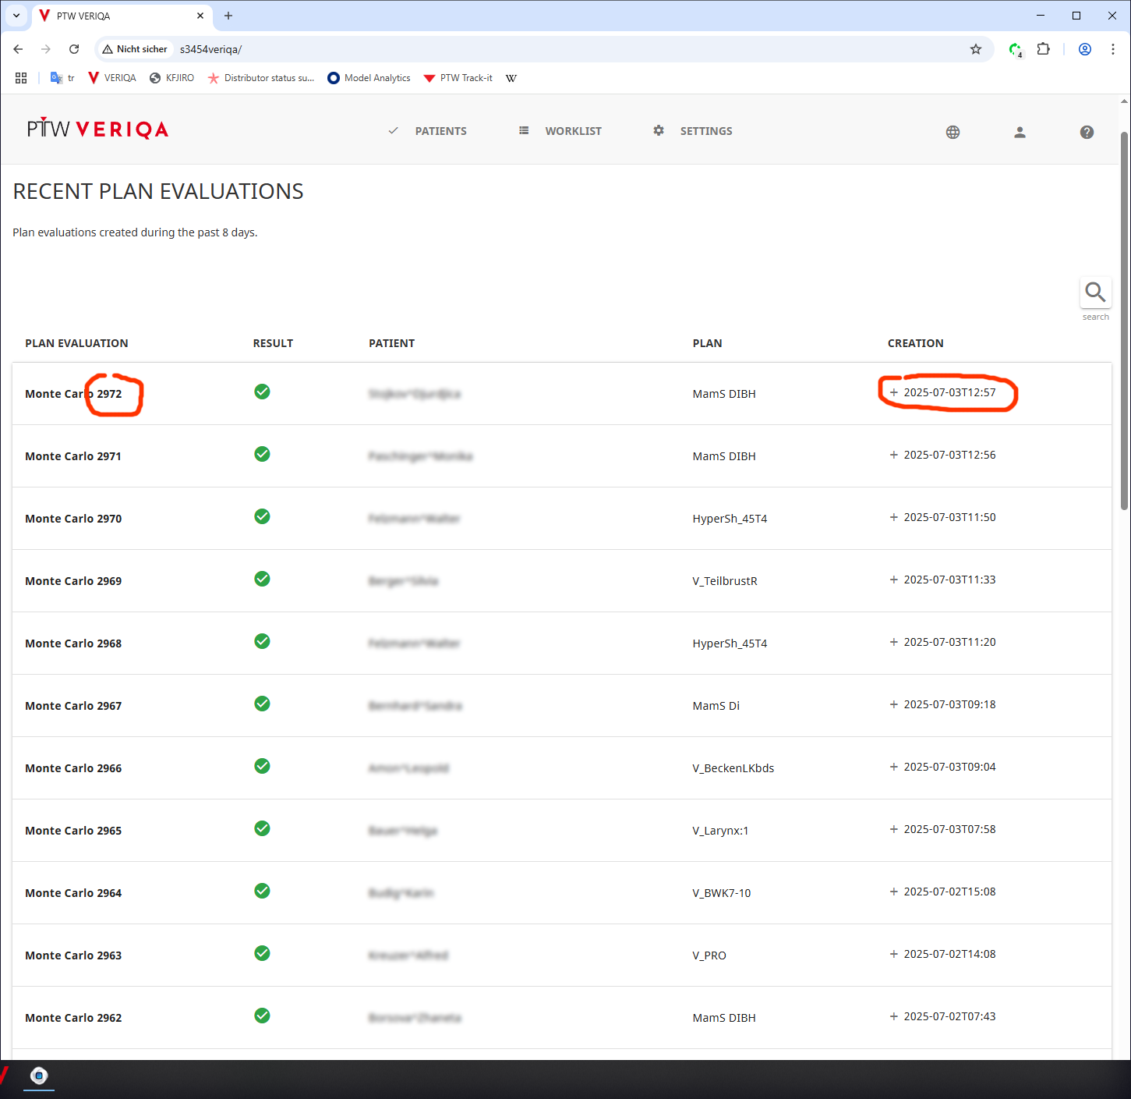Open the WORKLIST navigation item
Viewport: 1131px width, 1099px height.
tap(560, 131)
